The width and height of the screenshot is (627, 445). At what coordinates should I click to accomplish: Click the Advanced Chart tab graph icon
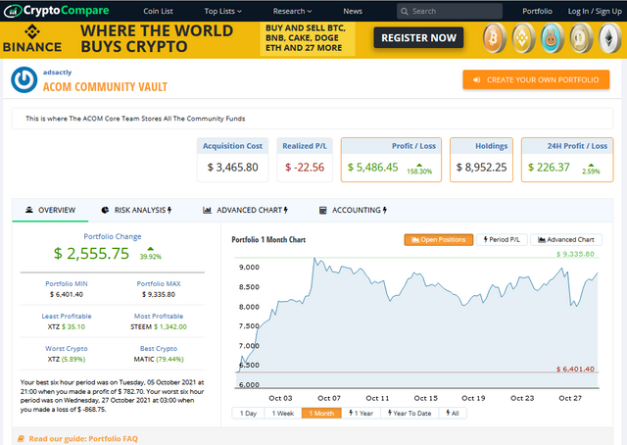click(x=207, y=210)
